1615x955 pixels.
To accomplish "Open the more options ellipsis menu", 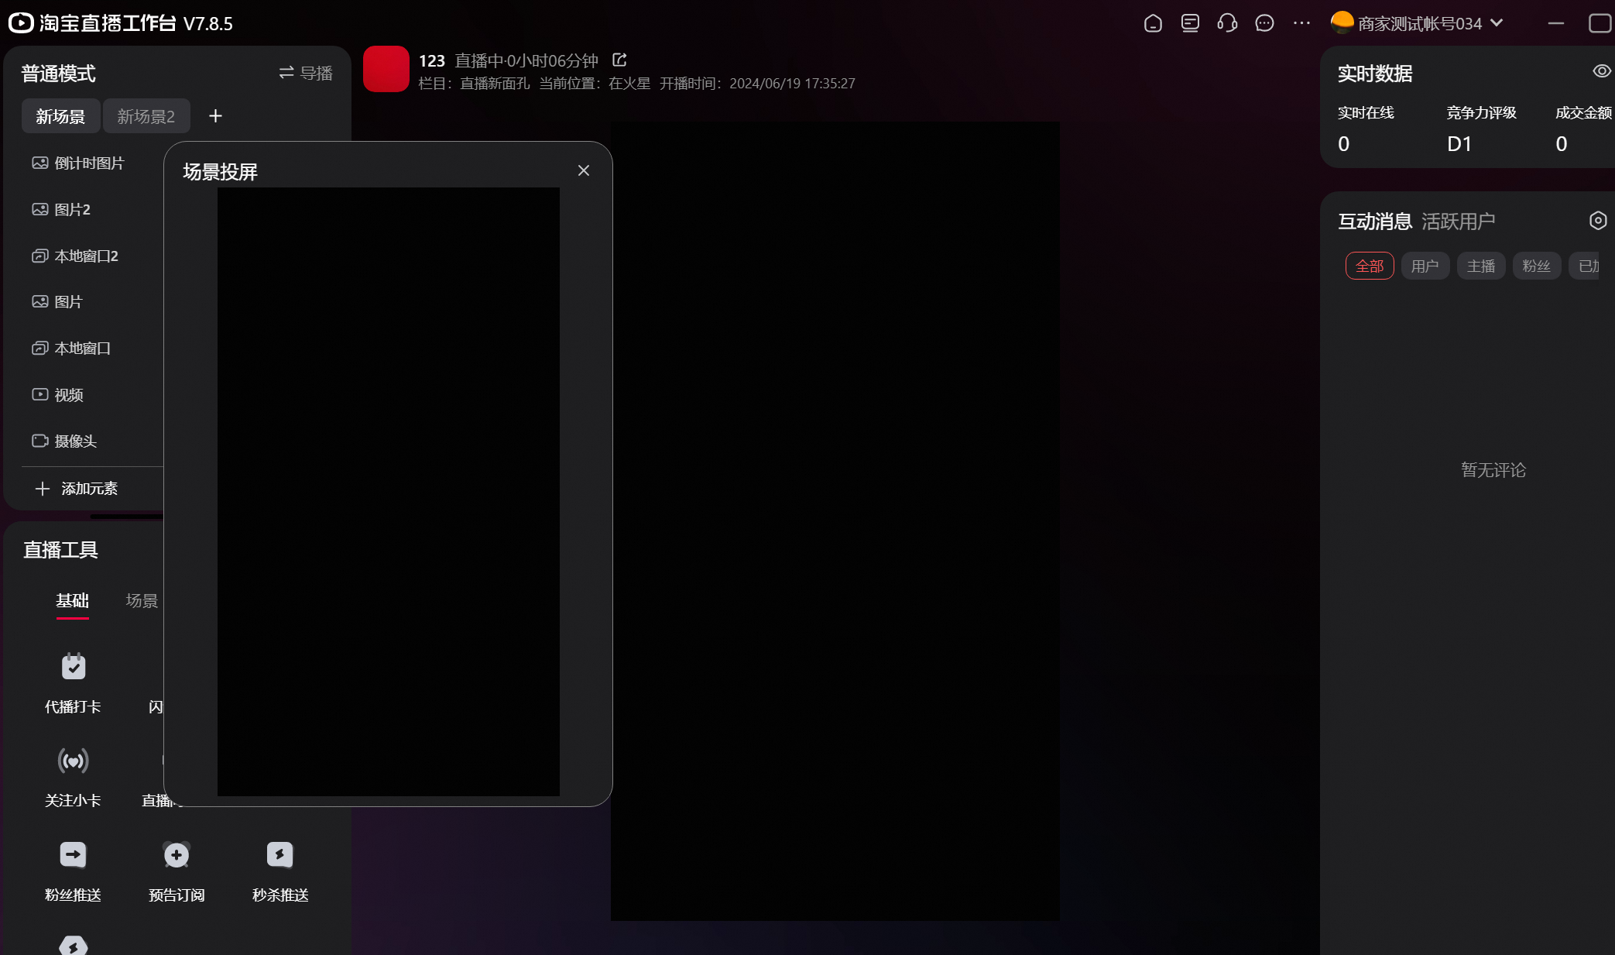I will click(x=1301, y=23).
